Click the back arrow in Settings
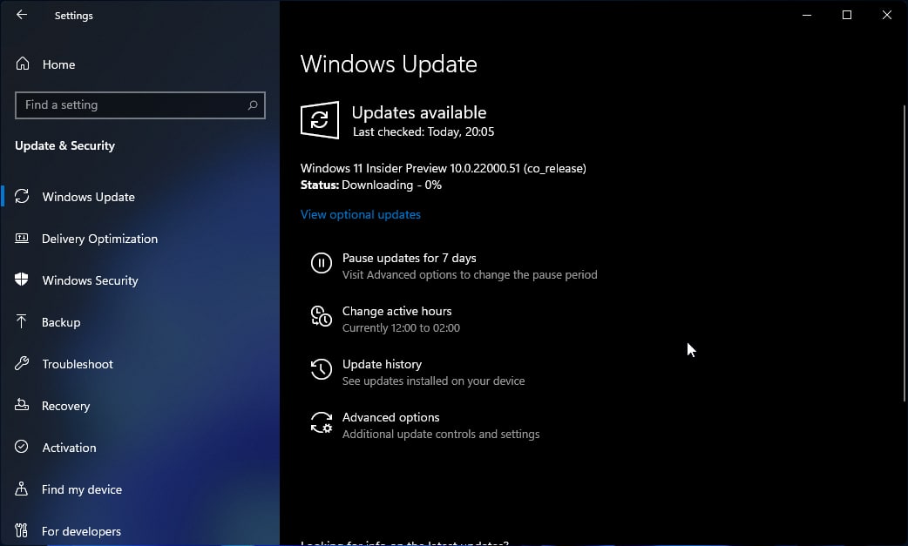The width and height of the screenshot is (908, 546). (22, 15)
